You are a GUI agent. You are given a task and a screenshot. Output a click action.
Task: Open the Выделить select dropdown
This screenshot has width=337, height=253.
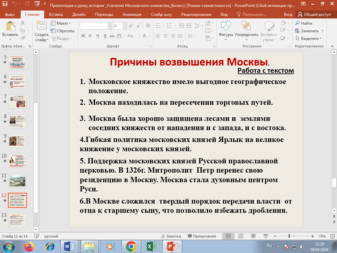point(309,39)
